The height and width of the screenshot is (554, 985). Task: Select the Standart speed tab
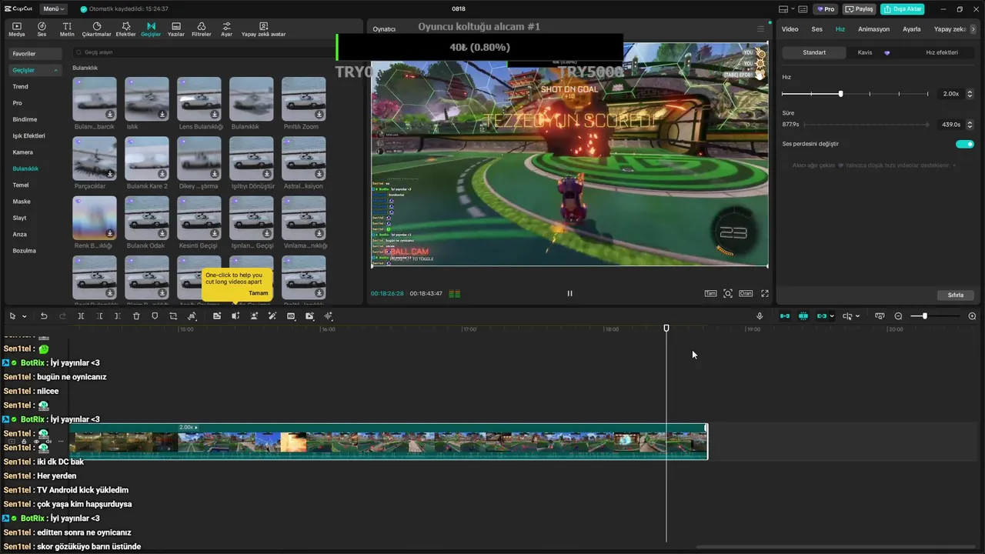814,52
